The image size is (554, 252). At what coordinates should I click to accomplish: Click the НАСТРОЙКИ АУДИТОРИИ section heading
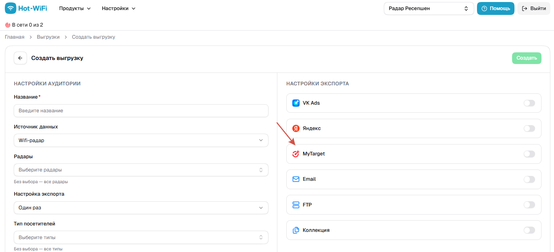tap(47, 84)
